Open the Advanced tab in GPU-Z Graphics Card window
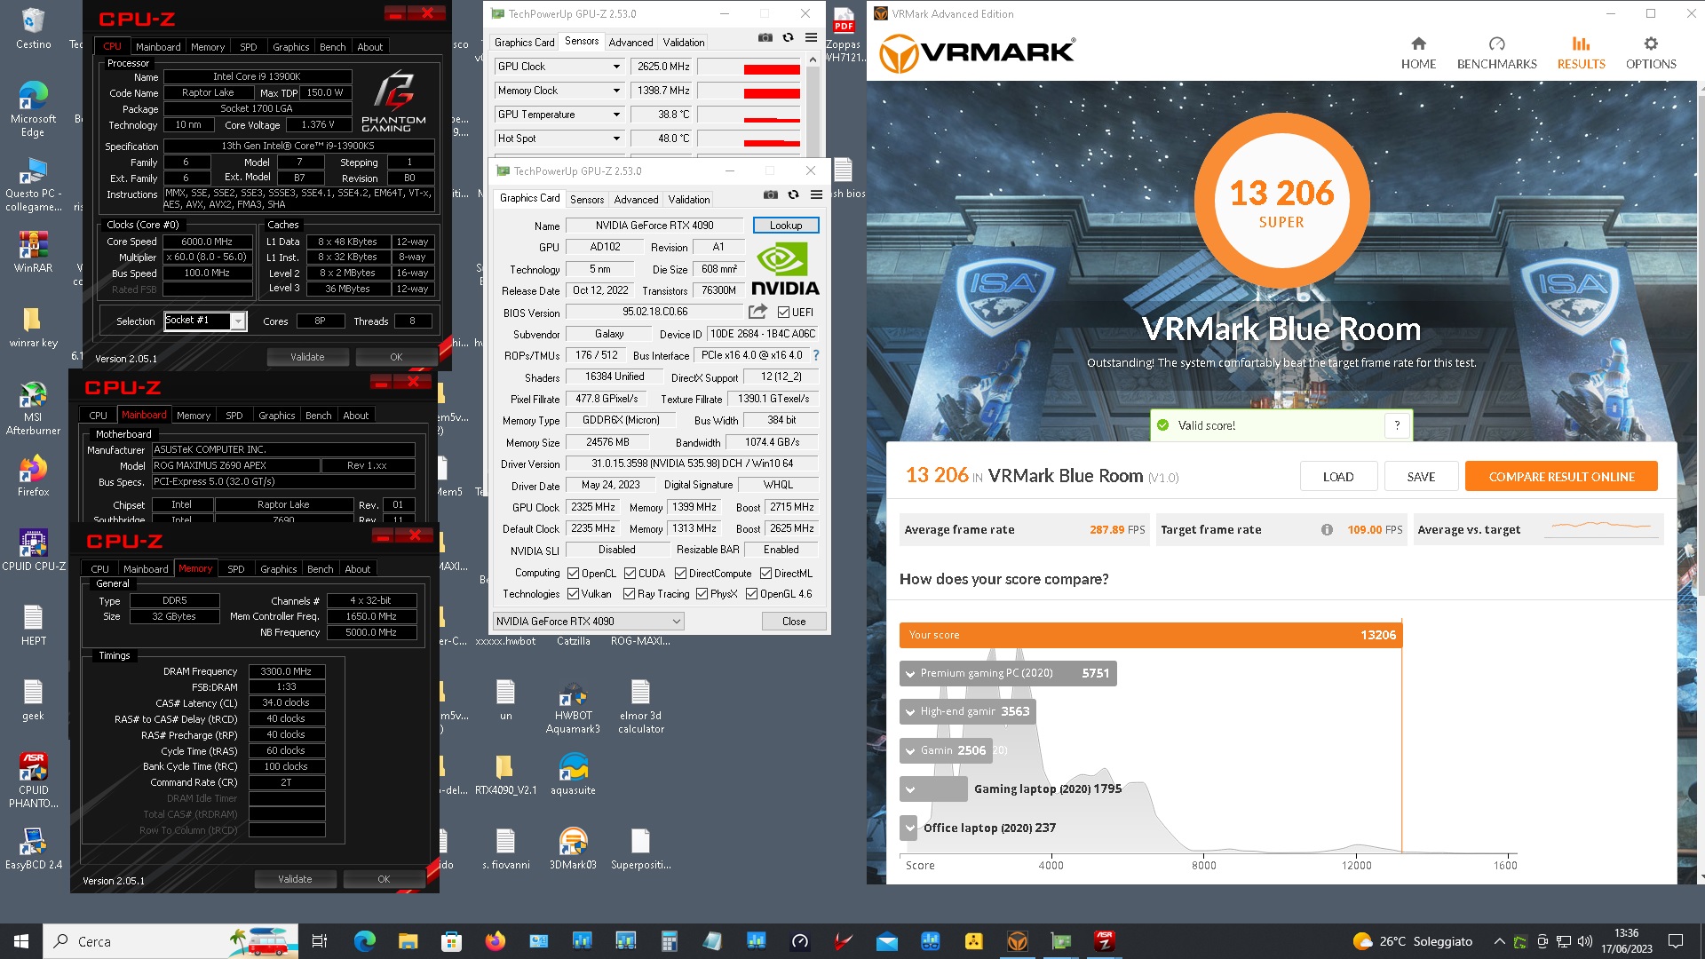The height and width of the screenshot is (959, 1705). (636, 200)
